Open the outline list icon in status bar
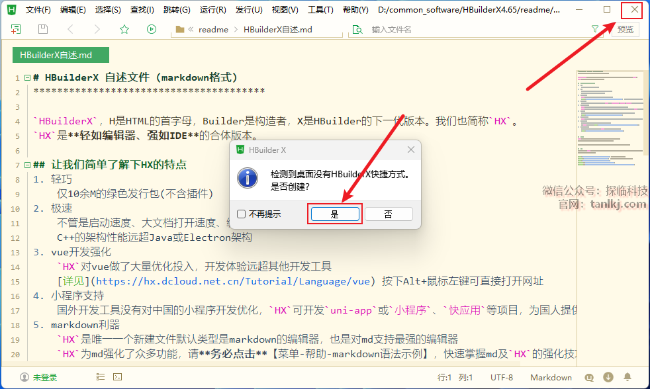This screenshot has height=389, width=650. pos(101,376)
